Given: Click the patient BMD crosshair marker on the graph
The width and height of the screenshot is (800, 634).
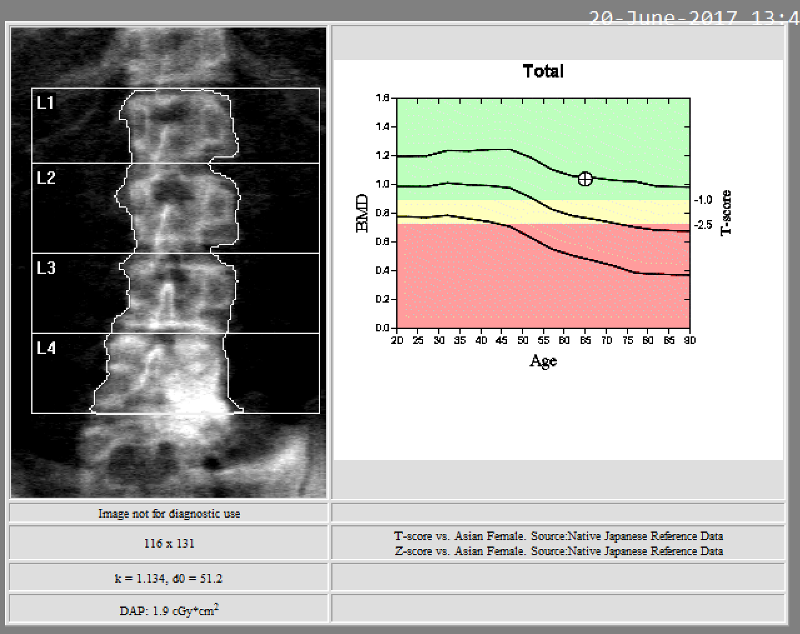Looking at the screenshot, I should click(584, 179).
